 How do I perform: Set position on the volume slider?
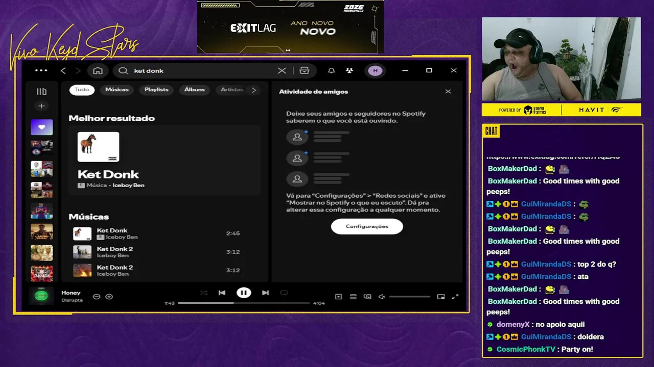click(x=410, y=297)
